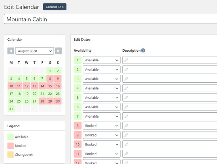The width and height of the screenshot is (217, 164).
Task: Go to the previous month in calendar
Action: tap(11, 51)
